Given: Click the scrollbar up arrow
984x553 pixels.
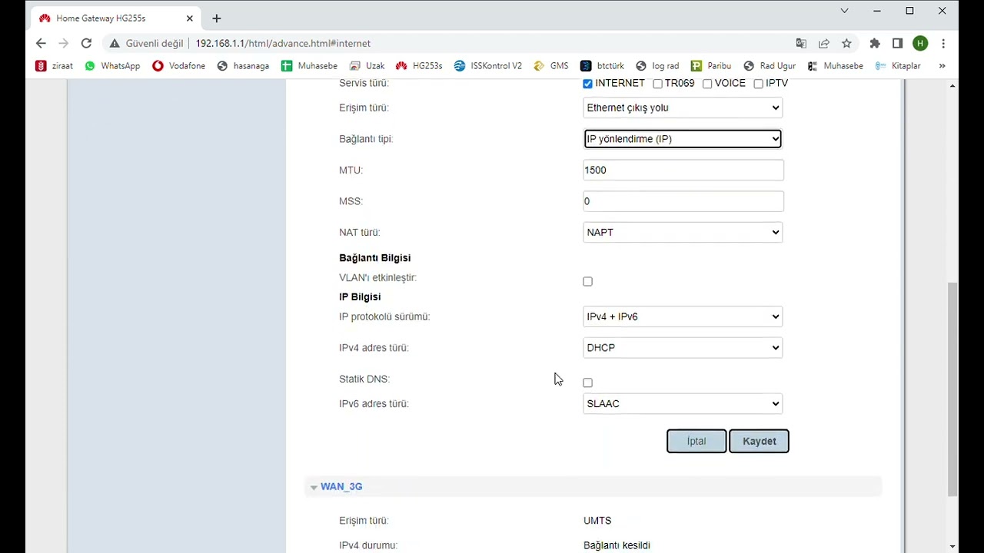Looking at the screenshot, I should click(952, 85).
